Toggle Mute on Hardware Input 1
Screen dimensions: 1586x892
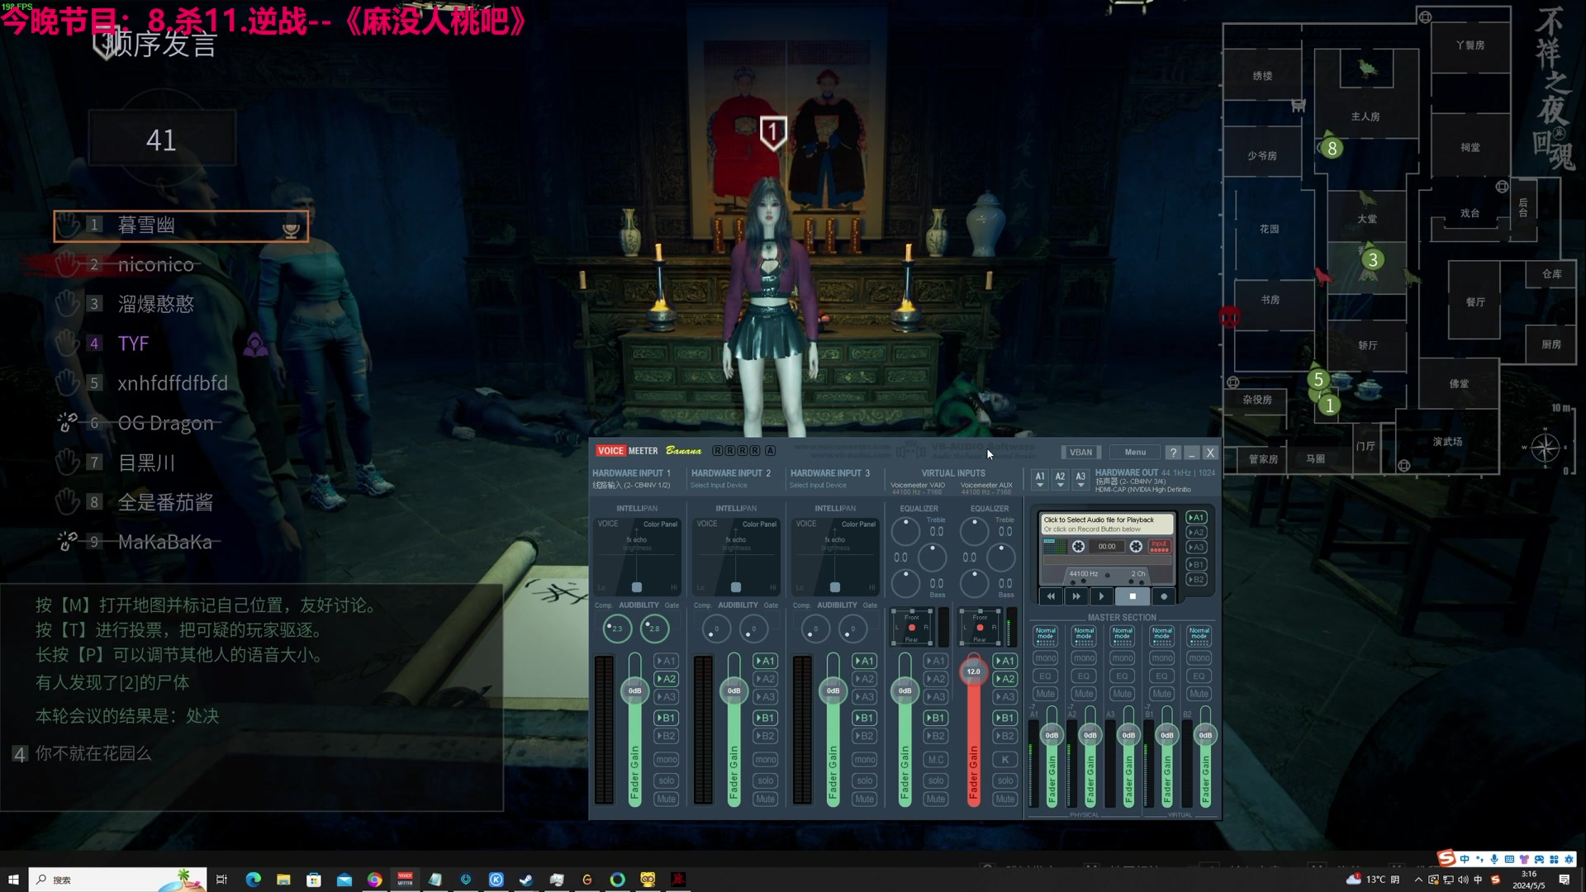666,799
